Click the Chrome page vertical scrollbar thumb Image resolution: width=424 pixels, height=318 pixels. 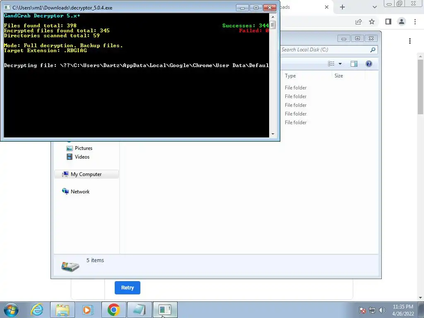[x=420, y=87]
